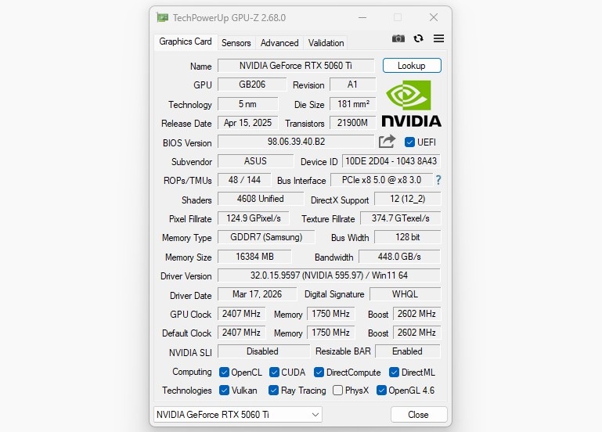Toggle the OpenGL 4.6 checkbox

[x=381, y=391]
